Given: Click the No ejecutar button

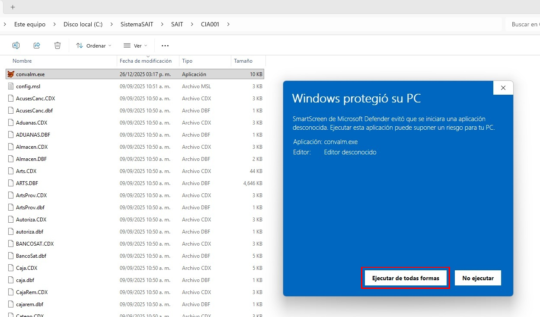Looking at the screenshot, I should tap(478, 278).
